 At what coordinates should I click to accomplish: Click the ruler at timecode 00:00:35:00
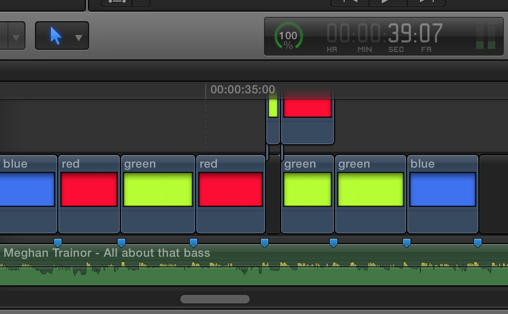pos(243,90)
